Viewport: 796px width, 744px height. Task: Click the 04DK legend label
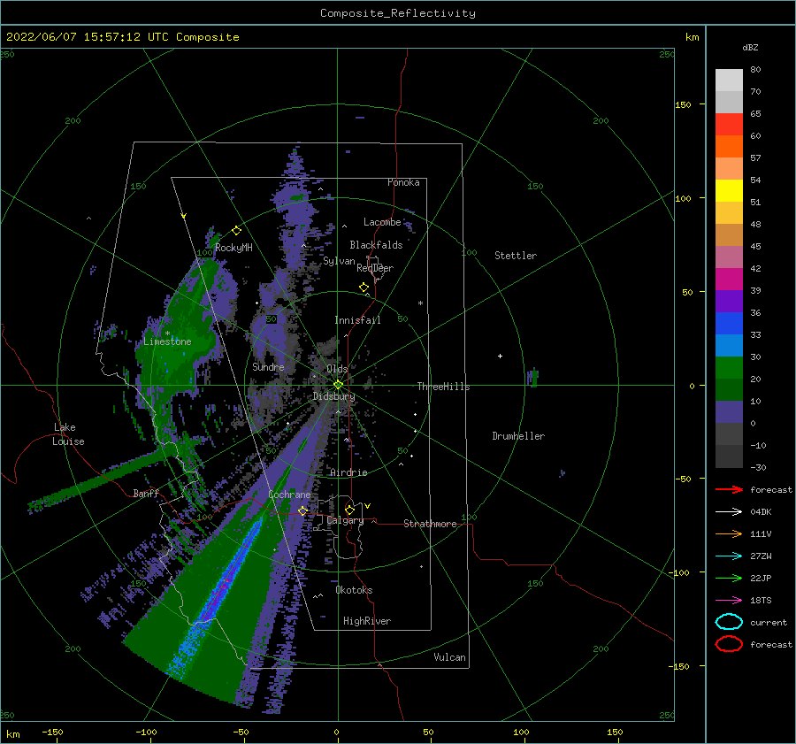click(x=761, y=512)
